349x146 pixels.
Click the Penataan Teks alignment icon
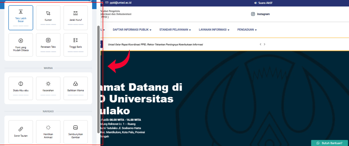click(48, 40)
